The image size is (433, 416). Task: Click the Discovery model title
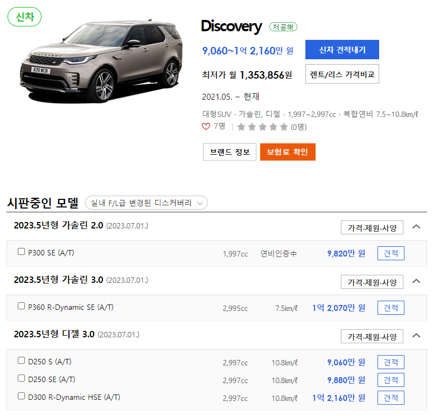(232, 27)
